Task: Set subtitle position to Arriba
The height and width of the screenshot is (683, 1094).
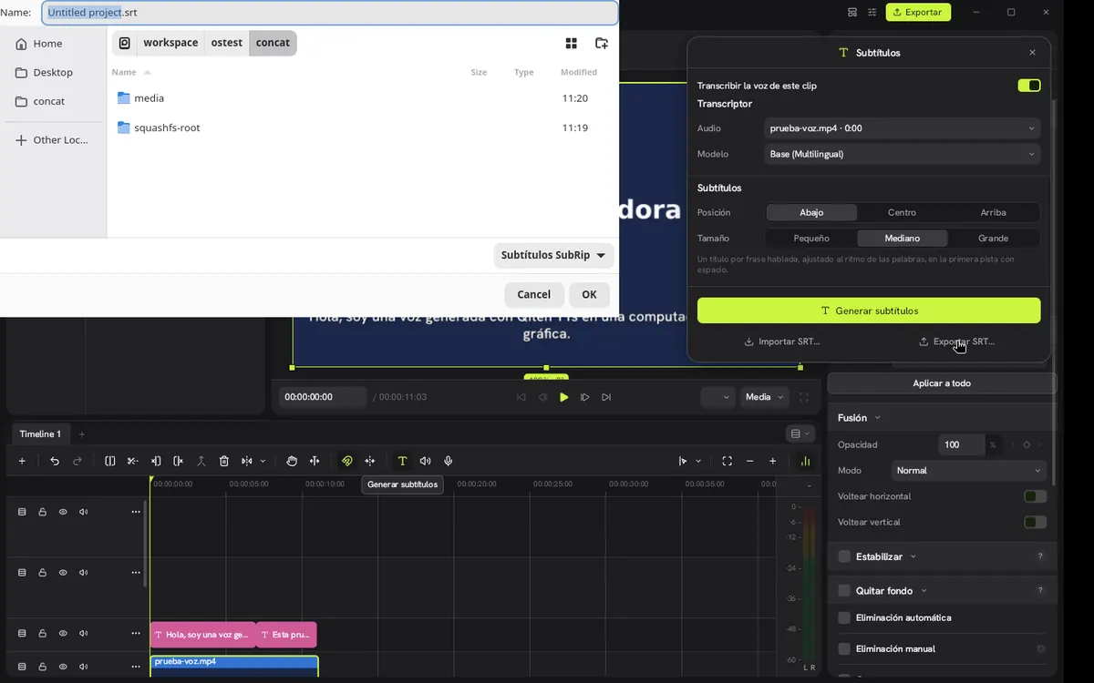Action: click(993, 212)
